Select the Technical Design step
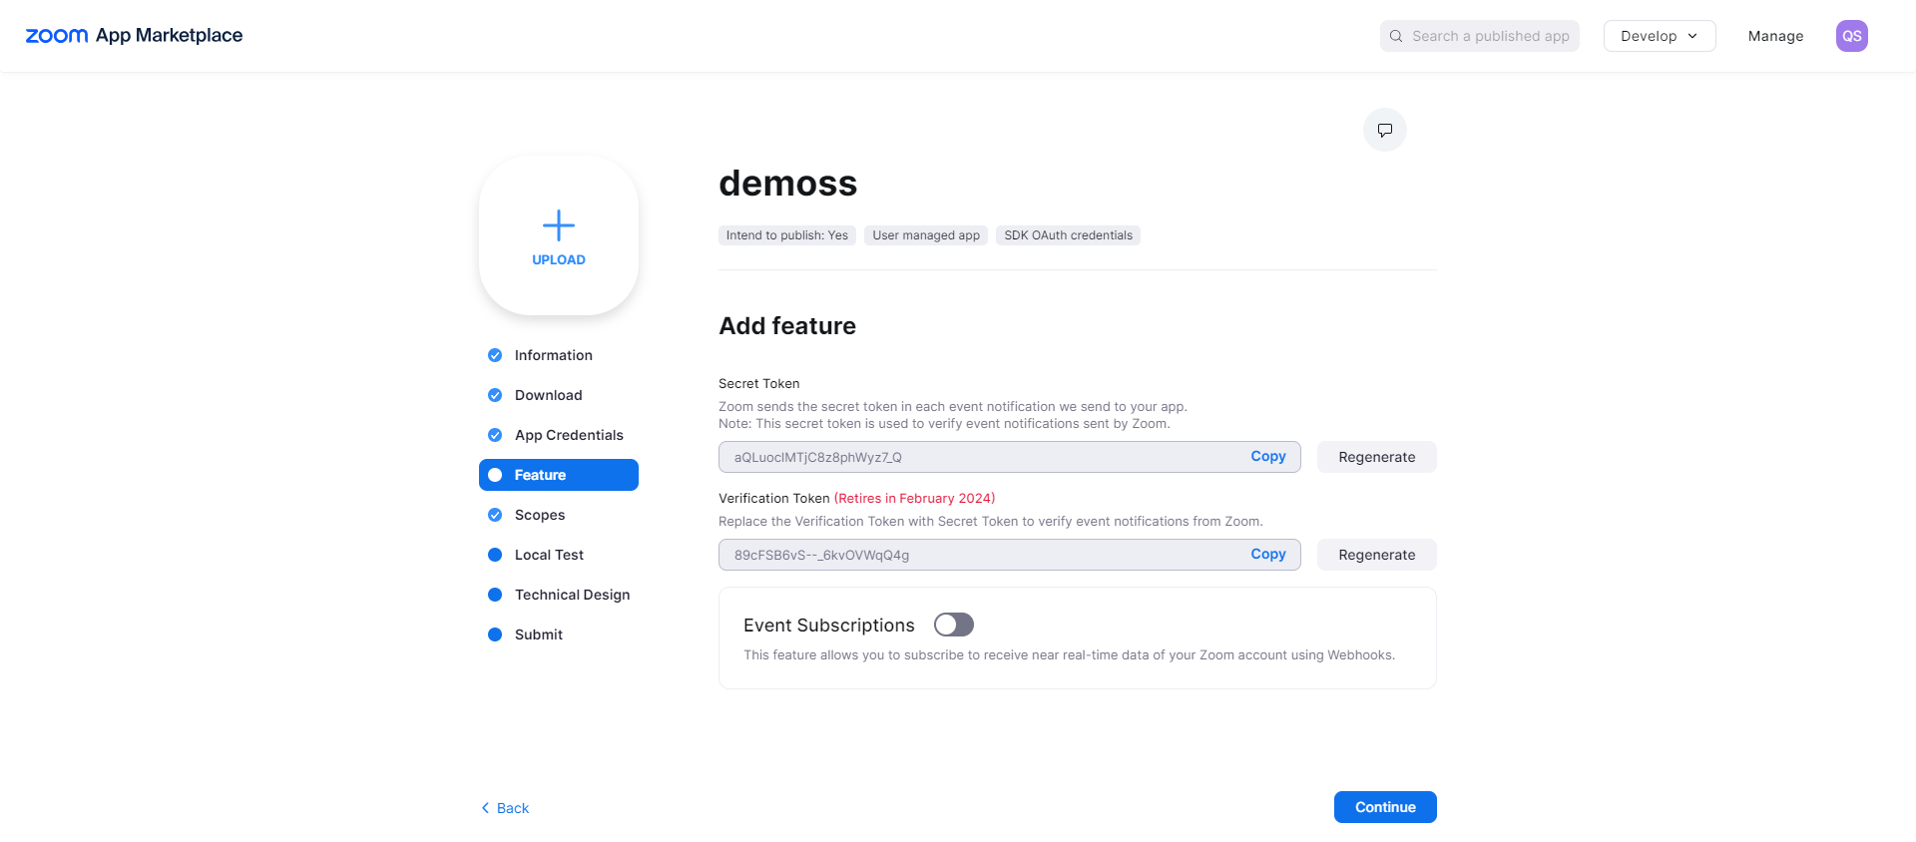This screenshot has width=1916, height=842. click(x=572, y=595)
